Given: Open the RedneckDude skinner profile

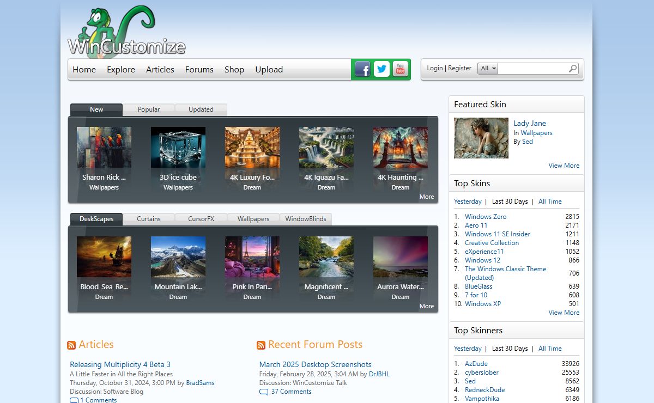Looking at the screenshot, I should [x=485, y=390].
